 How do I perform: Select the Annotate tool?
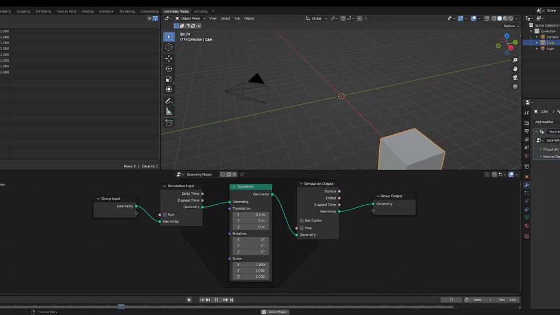[x=169, y=101]
